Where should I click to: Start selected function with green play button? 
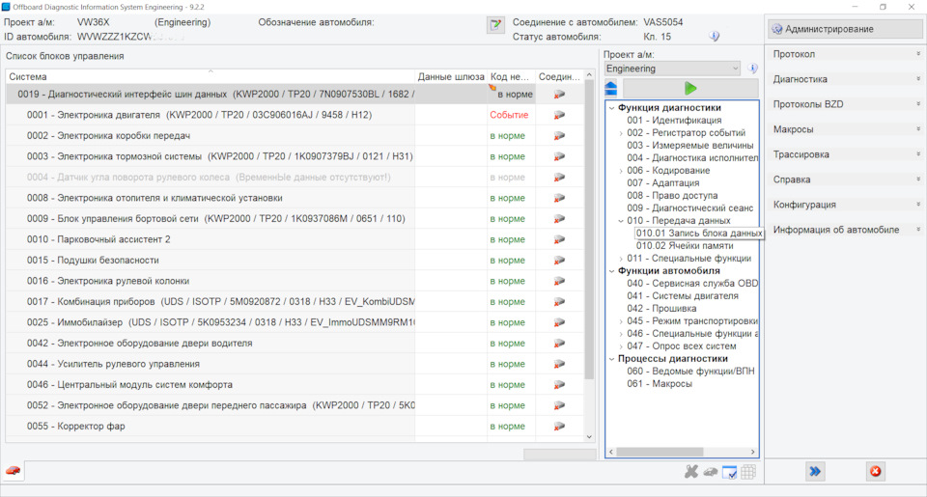pyautogui.click(x=690, y=89)
